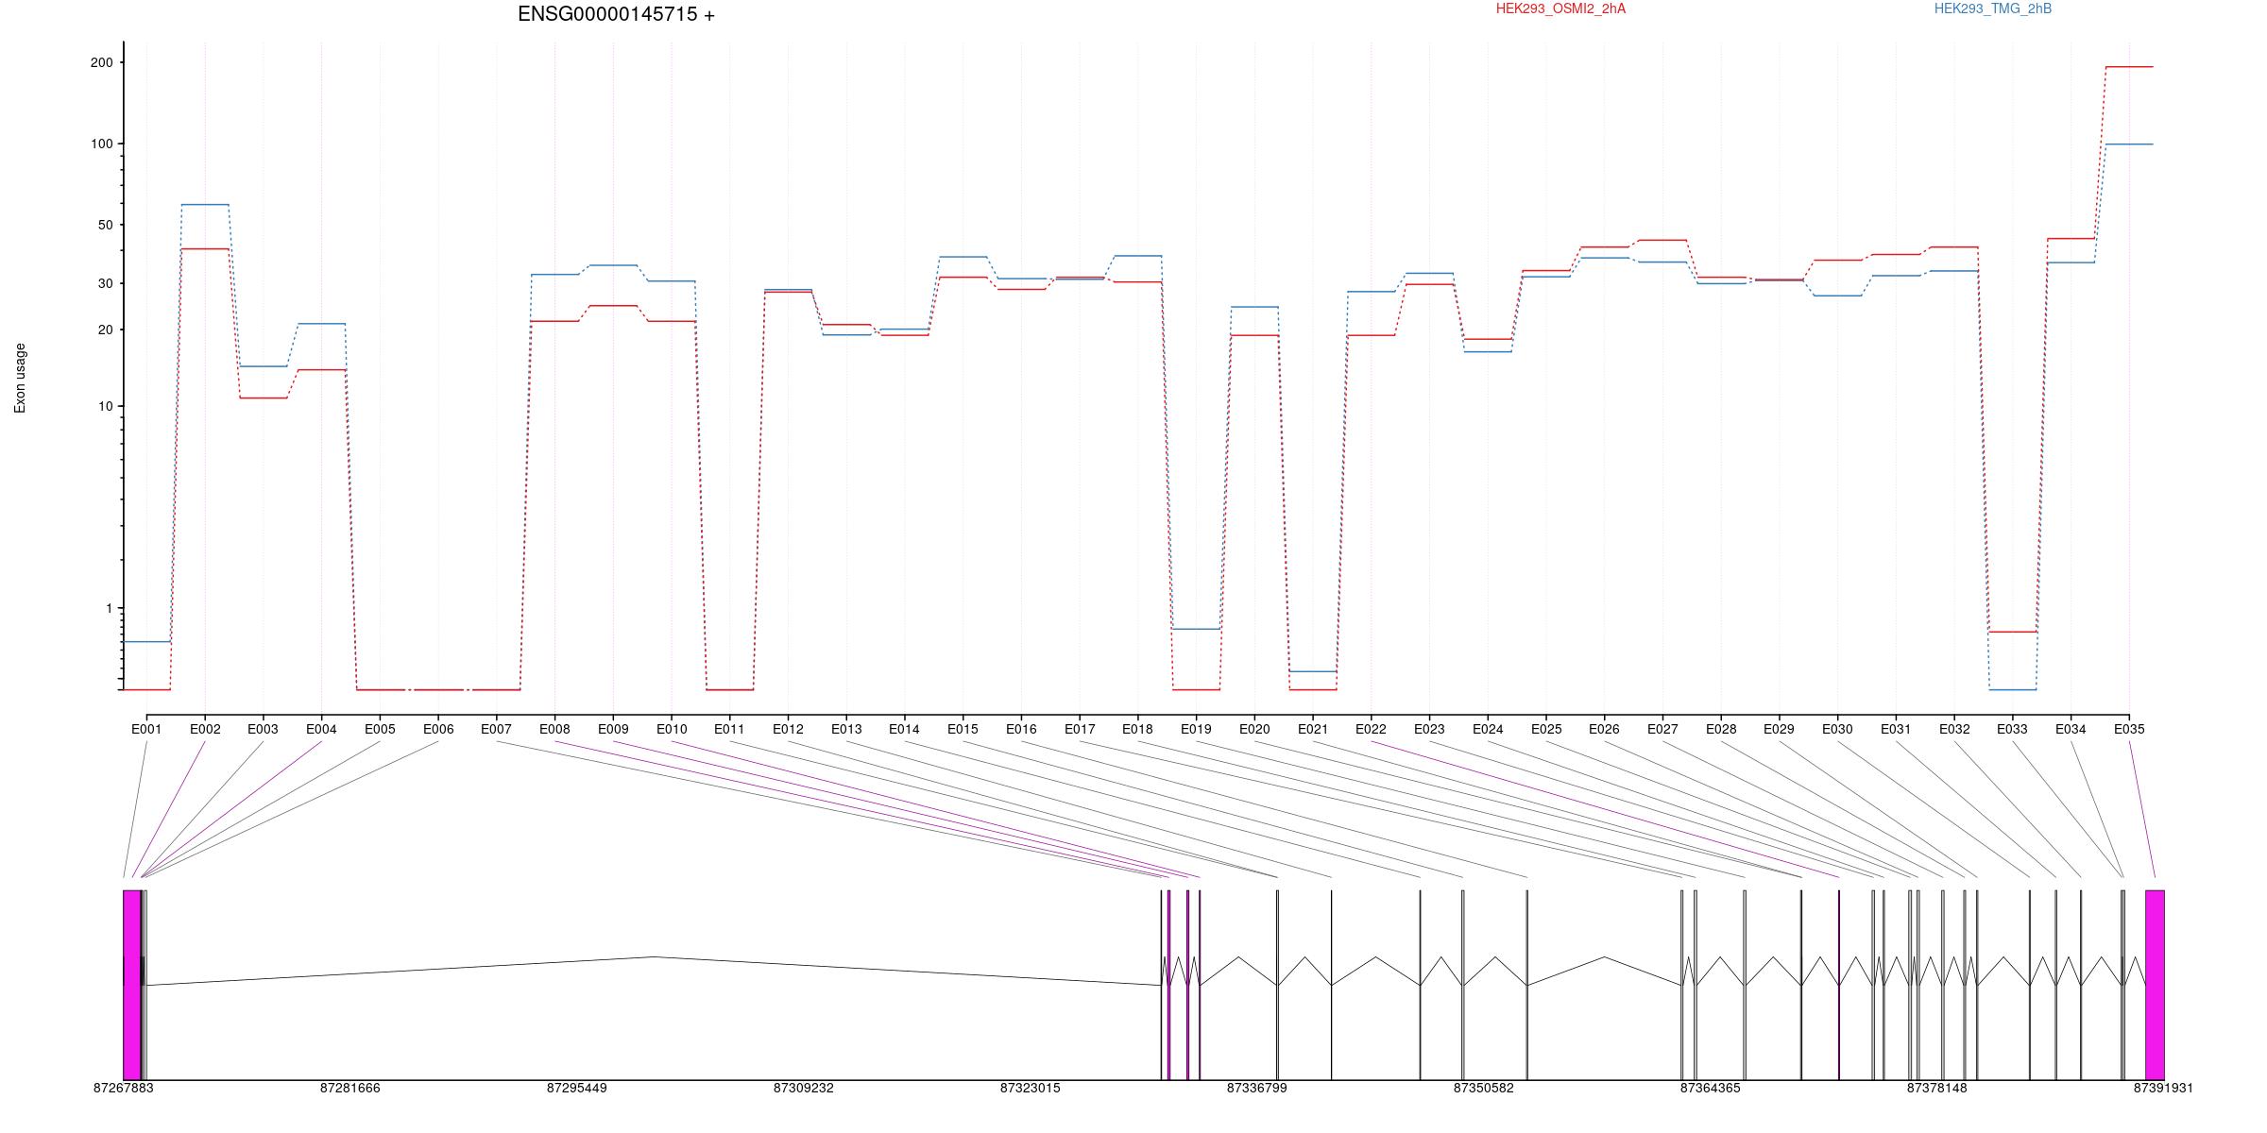2267x1133 pixels.
Task: Click exon label E005
Action: coord(380,729)
